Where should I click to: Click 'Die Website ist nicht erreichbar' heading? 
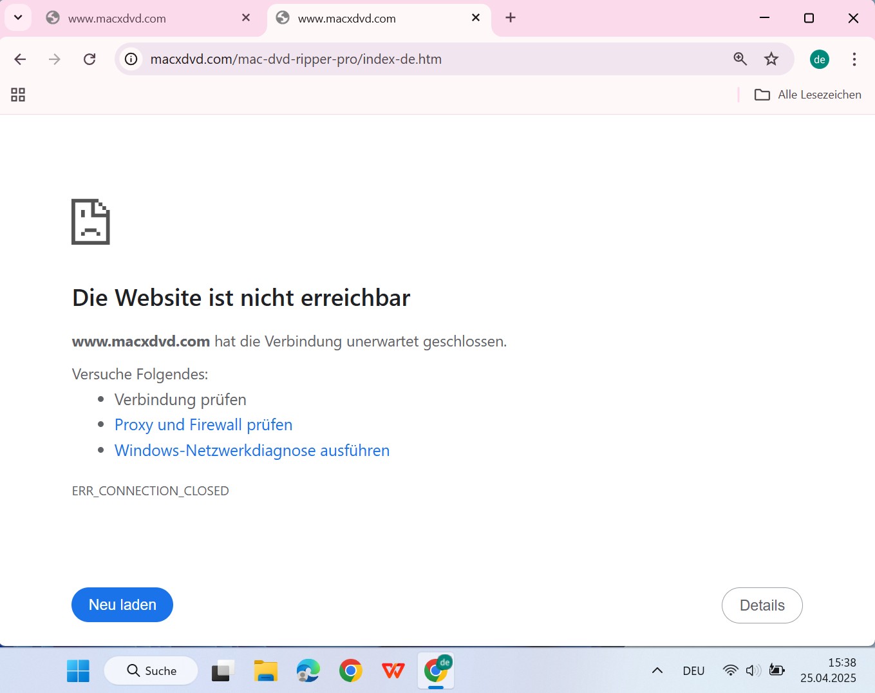[x=241, y=298]
